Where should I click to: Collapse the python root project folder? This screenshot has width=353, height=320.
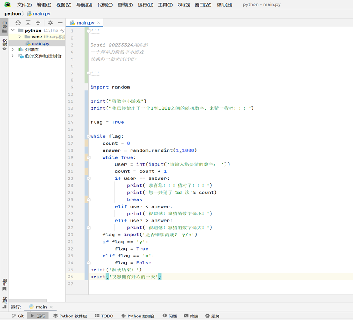coord(13,30)
